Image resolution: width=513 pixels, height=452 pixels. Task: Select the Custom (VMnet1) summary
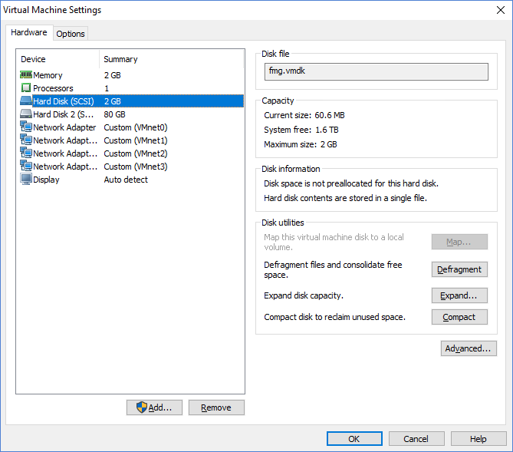pos(136,140)
